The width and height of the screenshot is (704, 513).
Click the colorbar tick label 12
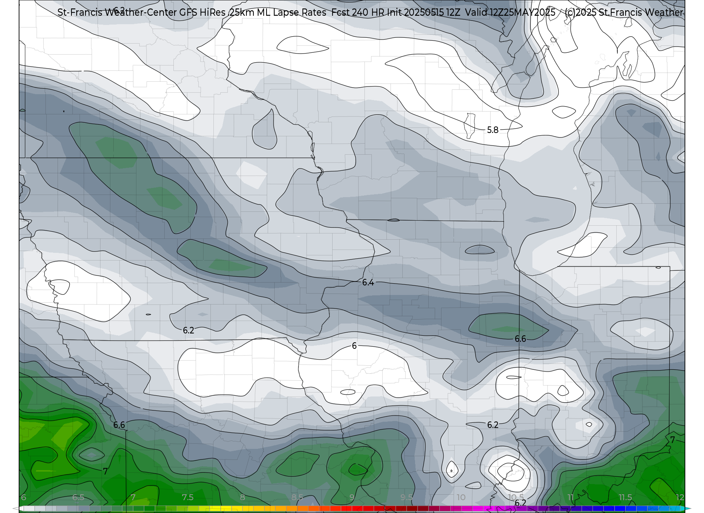tap(680, 497)
